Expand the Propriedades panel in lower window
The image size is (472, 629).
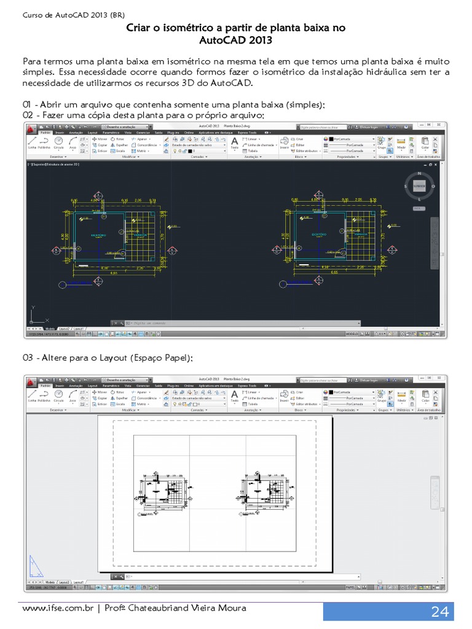348,410
